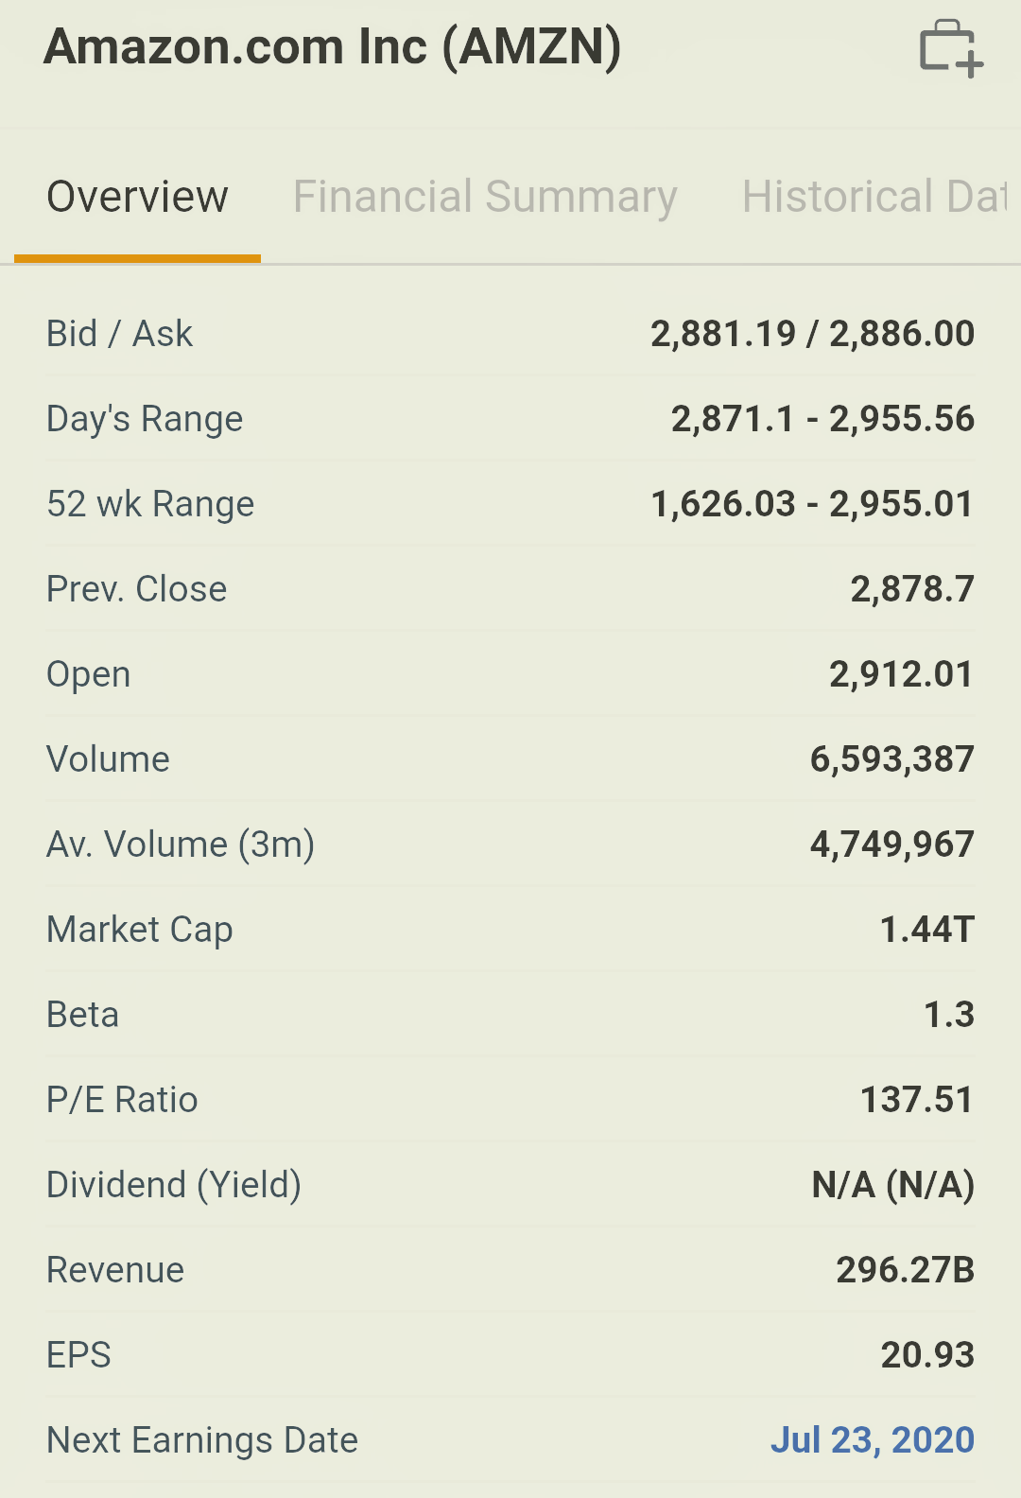
Task: Tap the Revenue value 296.27B
Action: click(x=905, y=1270)
